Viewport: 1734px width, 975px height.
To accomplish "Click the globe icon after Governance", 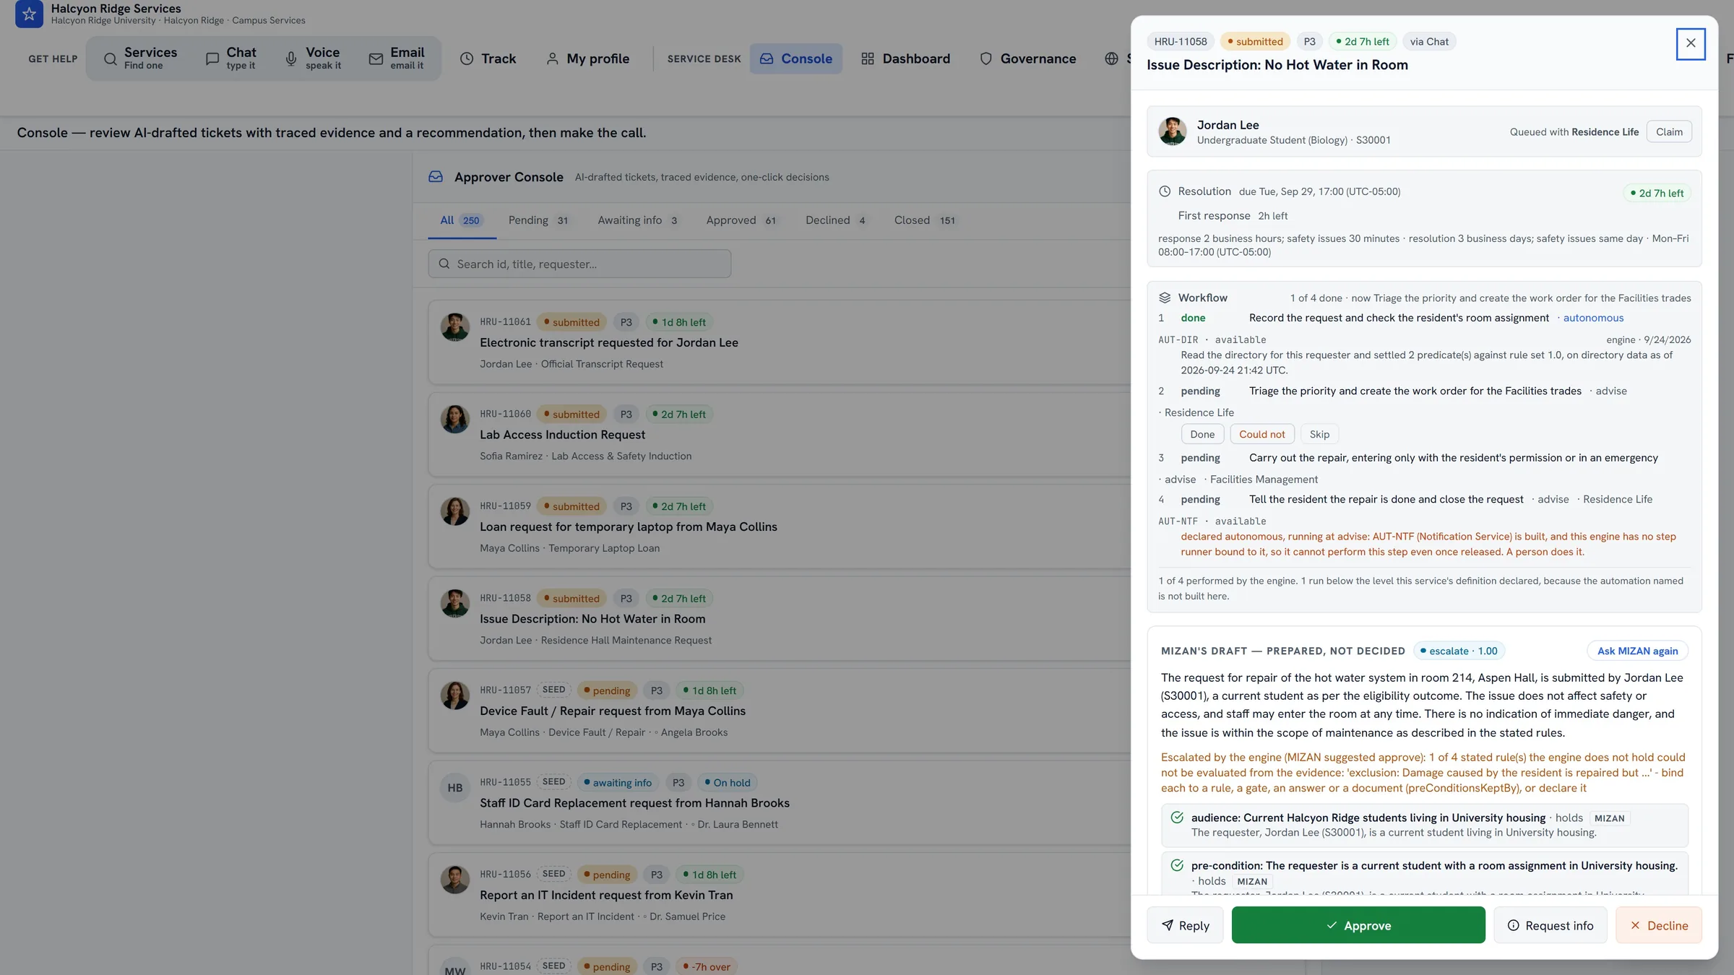I will point(1111,58).
